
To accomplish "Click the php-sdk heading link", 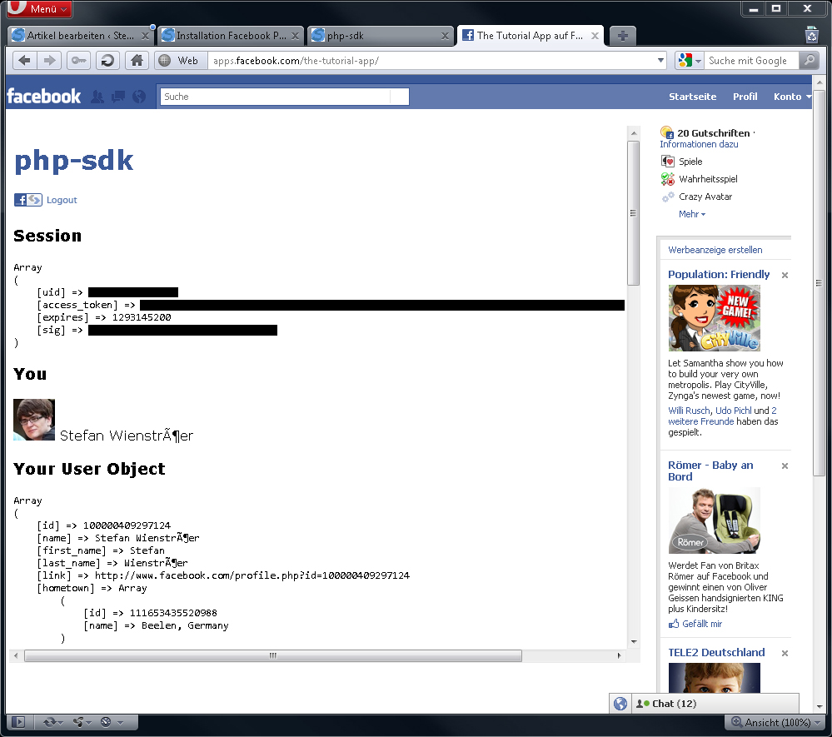I will click(x=74, y=160).
